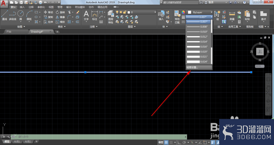Toggle grid display in status bar

(x=166, y=142)
